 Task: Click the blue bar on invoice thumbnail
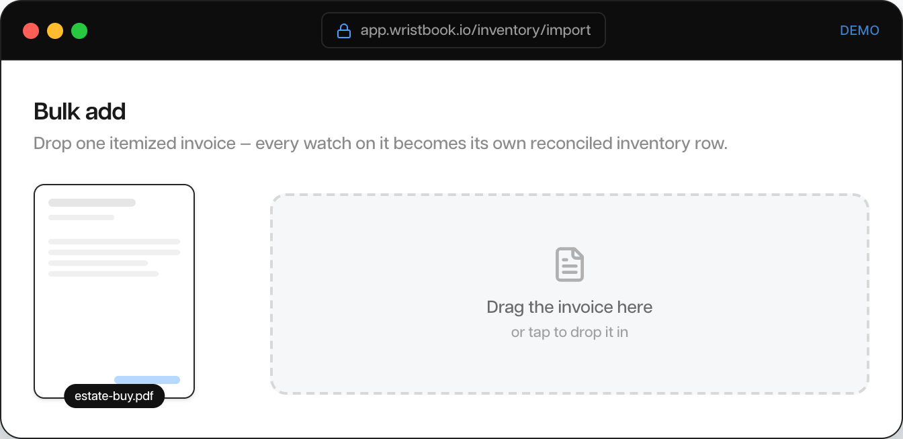[147, 380]
